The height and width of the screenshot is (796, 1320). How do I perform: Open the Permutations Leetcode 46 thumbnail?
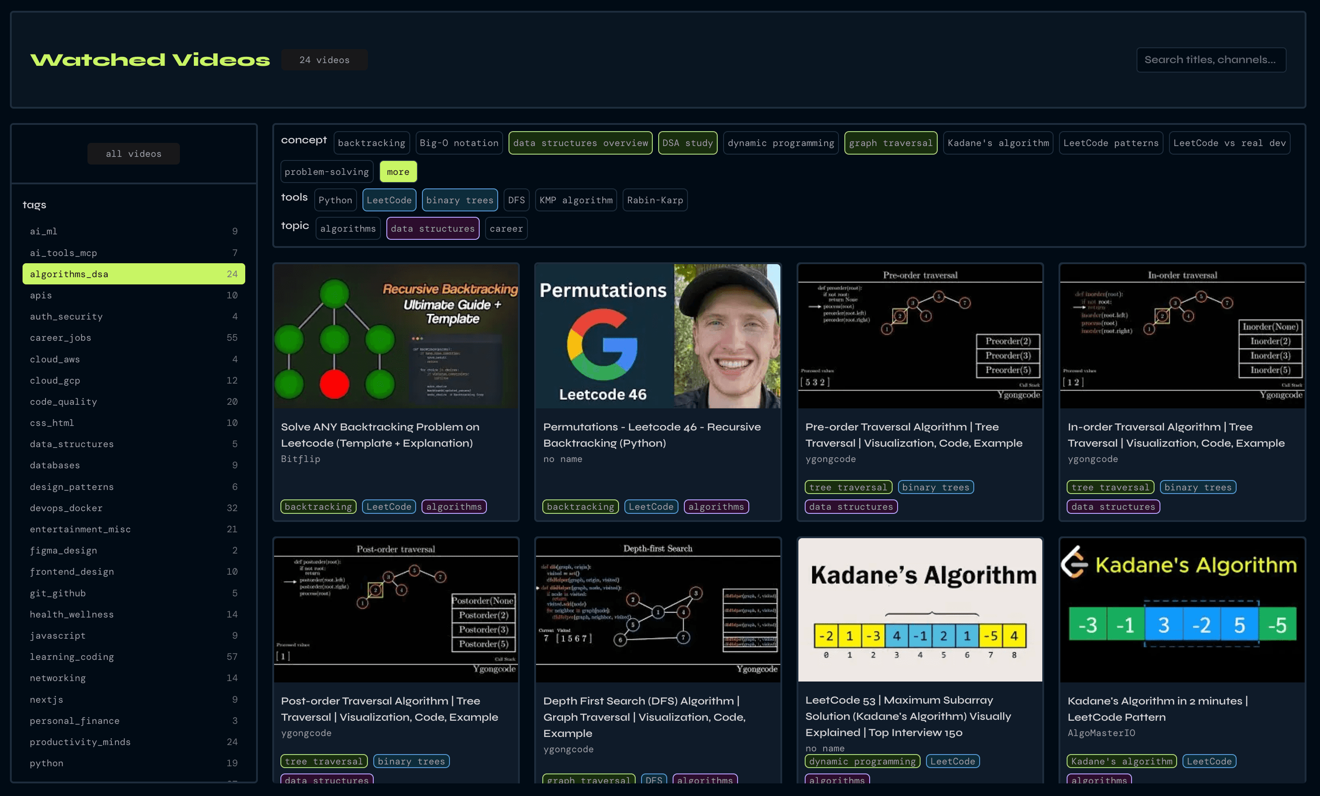point(658,336)
